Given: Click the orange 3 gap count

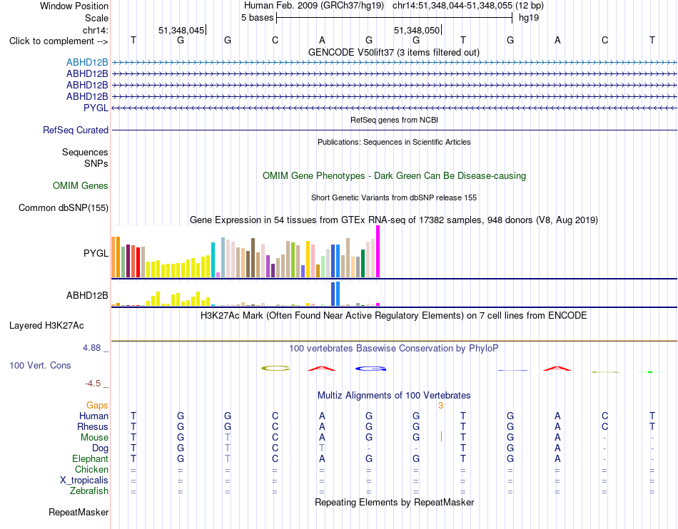Looking at the screenshot, I should (x=440, y=405).
